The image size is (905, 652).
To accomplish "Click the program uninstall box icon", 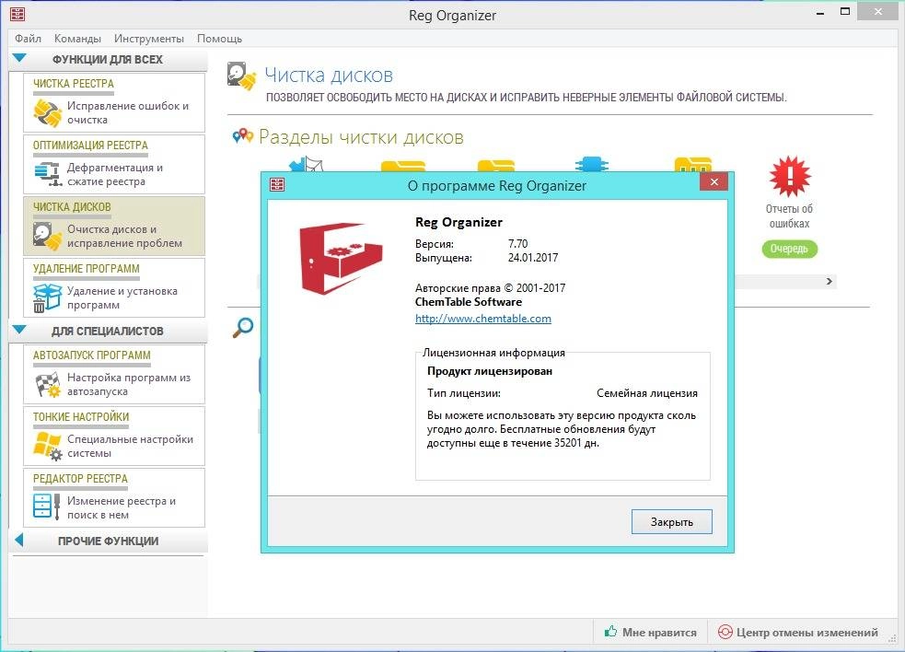I will coord(47,297).
